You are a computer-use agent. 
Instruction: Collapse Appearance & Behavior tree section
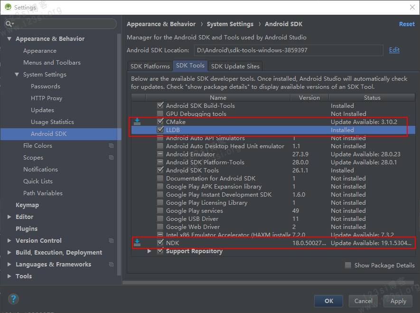click(x=9, y=38)
